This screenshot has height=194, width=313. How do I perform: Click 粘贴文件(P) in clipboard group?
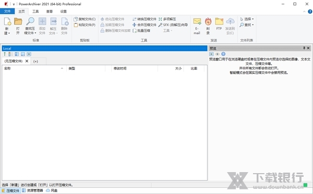85,25
